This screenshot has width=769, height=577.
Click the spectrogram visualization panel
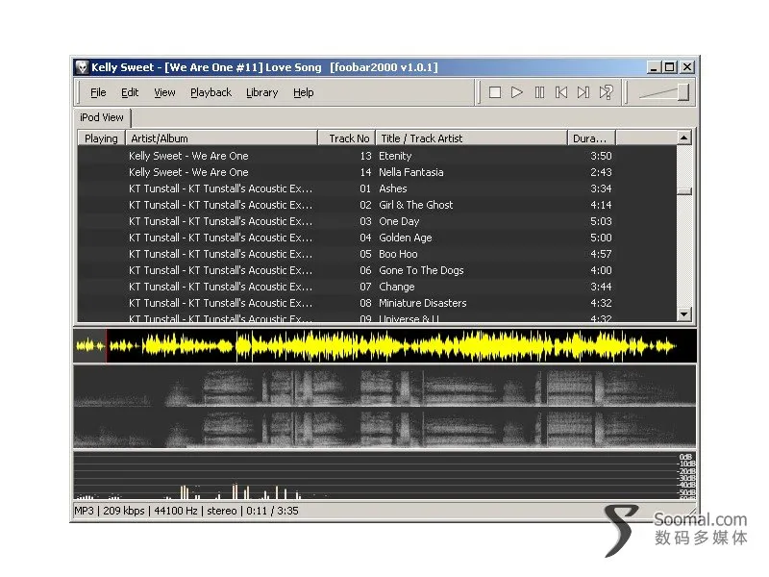(385, 406)
